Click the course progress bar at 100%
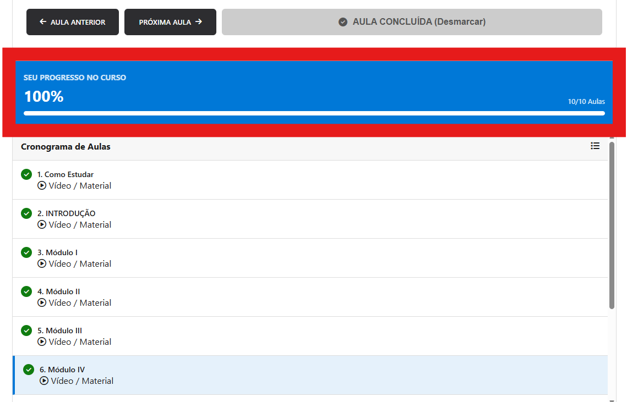 [x=314, y=113]
